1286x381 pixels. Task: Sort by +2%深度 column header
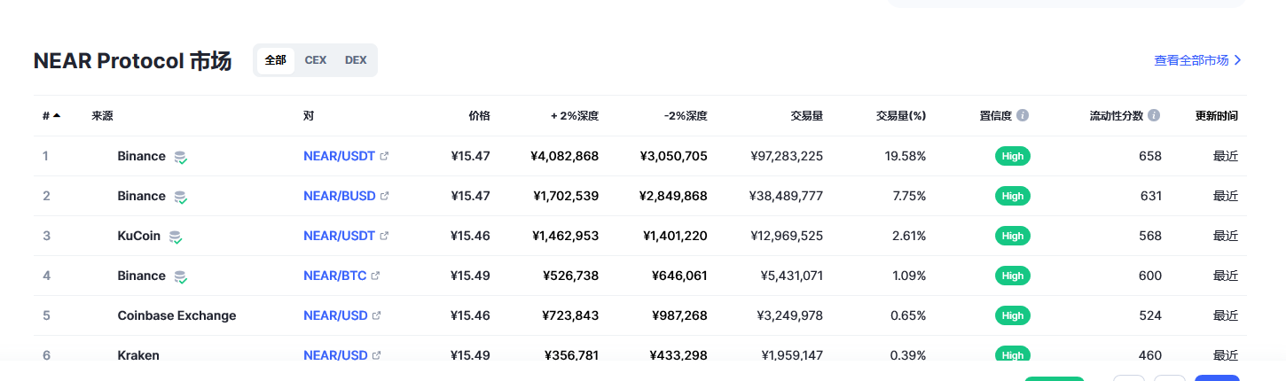pyautogui.click(x=575, y=115)
